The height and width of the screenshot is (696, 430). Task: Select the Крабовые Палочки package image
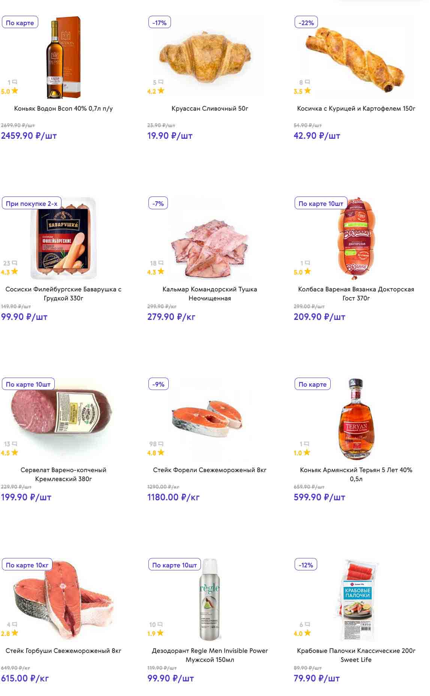tap(357, 599)
